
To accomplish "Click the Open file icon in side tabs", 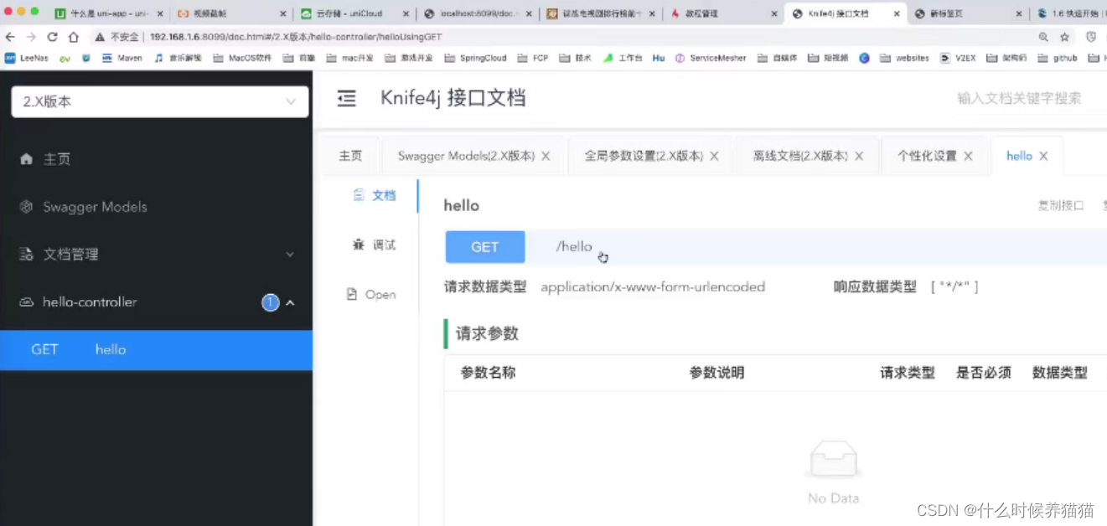I will pyautogui.click(x=352, y=295).
